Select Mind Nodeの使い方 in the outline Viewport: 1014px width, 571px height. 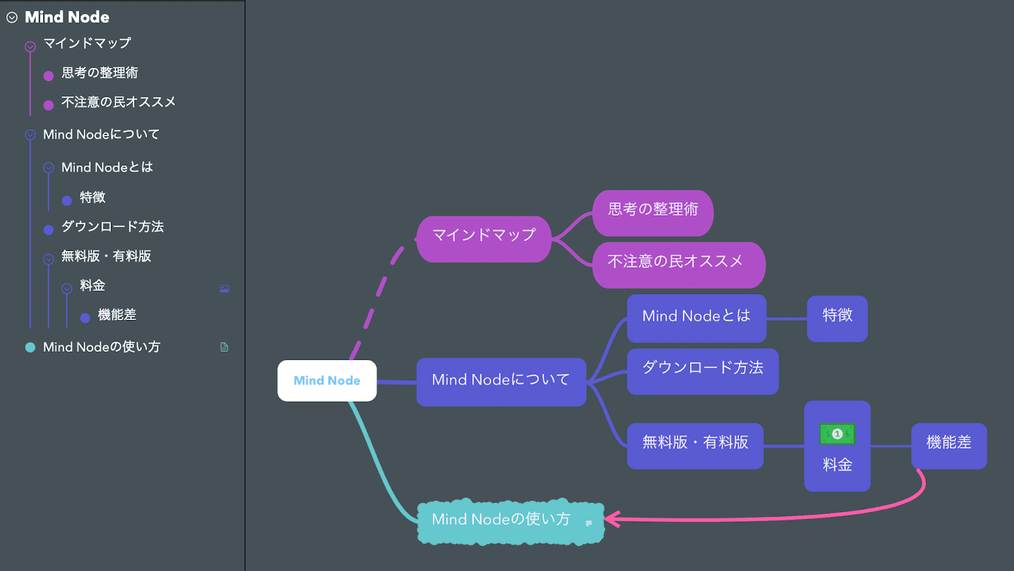point(101,347)
